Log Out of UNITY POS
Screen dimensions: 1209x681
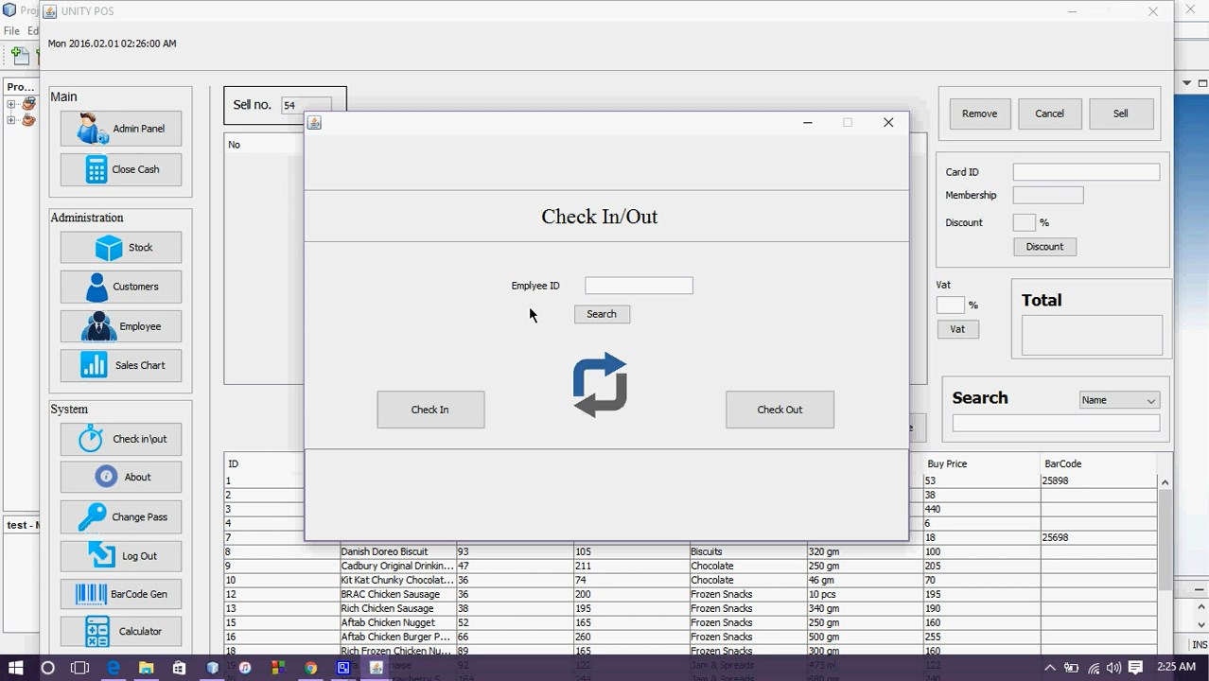coord(120,556)
